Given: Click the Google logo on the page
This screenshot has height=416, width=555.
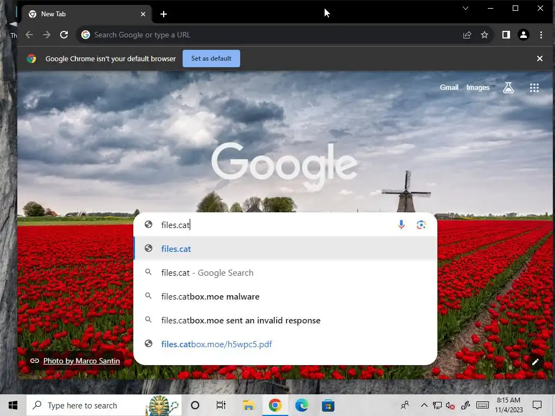Looking at the screenshot, I should click(x=284, y=166).
